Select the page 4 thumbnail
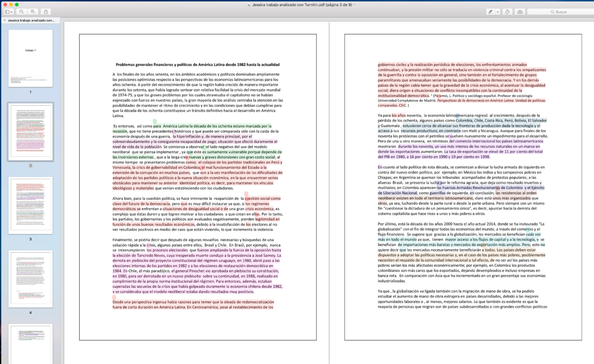 point(30,278)
